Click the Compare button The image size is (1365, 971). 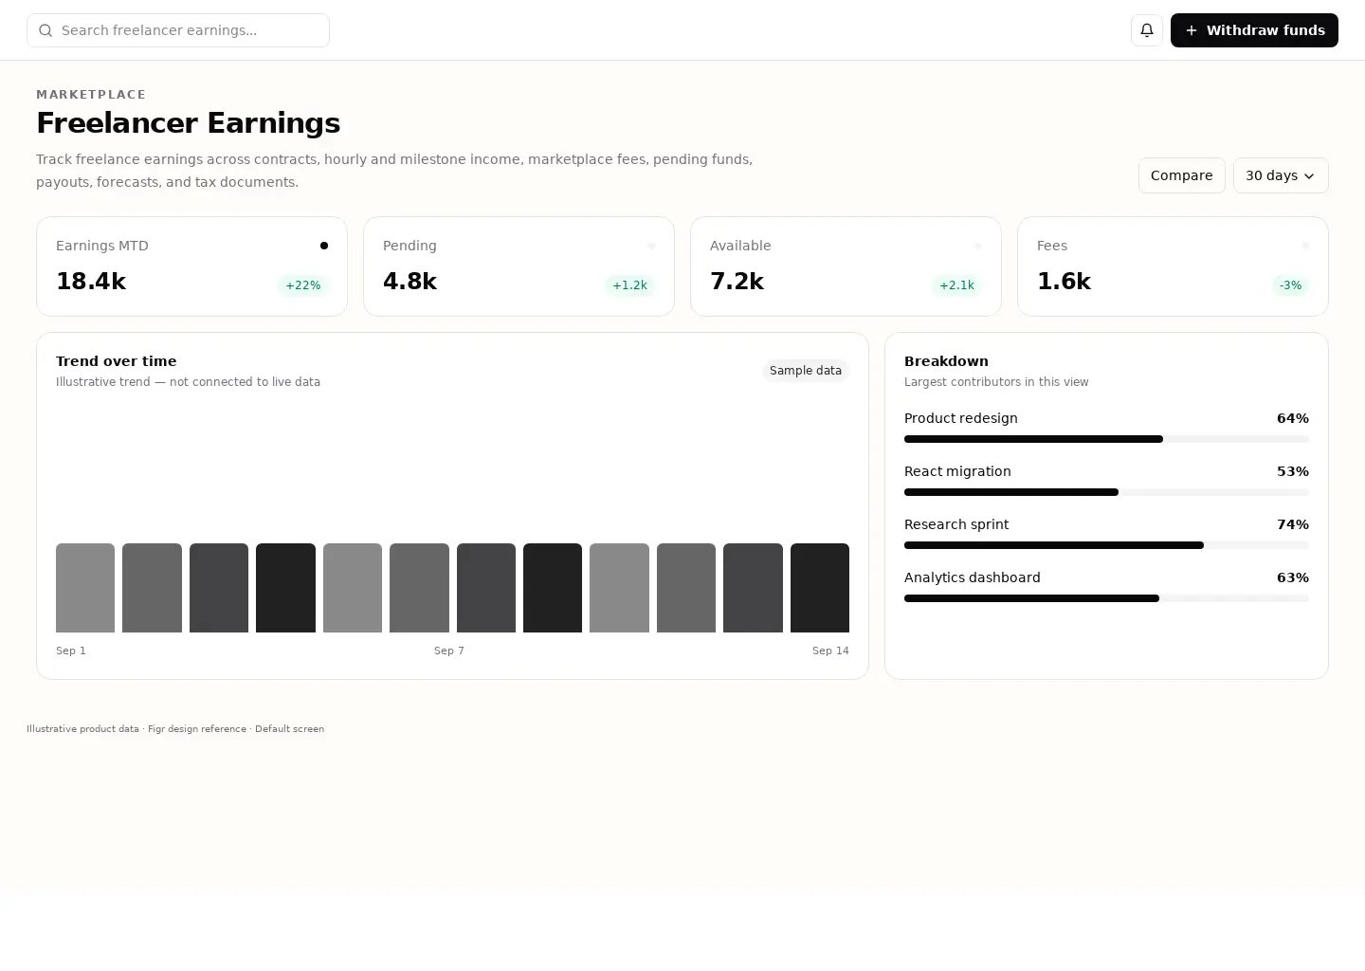(1181, 175)
